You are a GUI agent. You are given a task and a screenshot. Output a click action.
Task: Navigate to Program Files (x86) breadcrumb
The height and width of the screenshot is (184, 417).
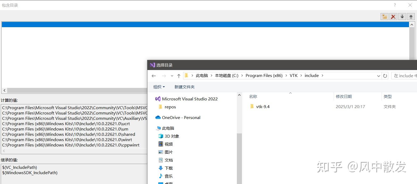coord(264,75)
